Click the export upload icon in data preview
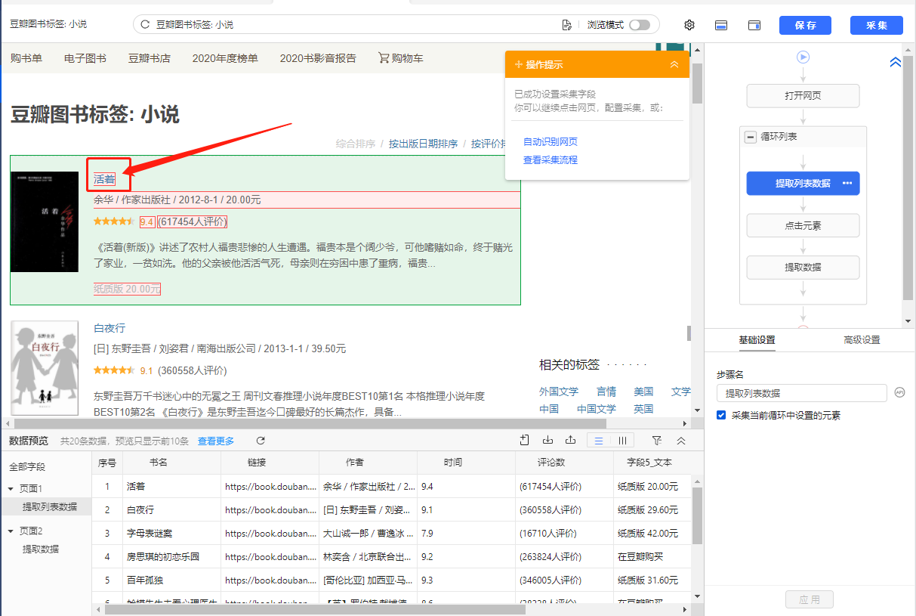This screenshot has width=916, height=616. point(571,441)
